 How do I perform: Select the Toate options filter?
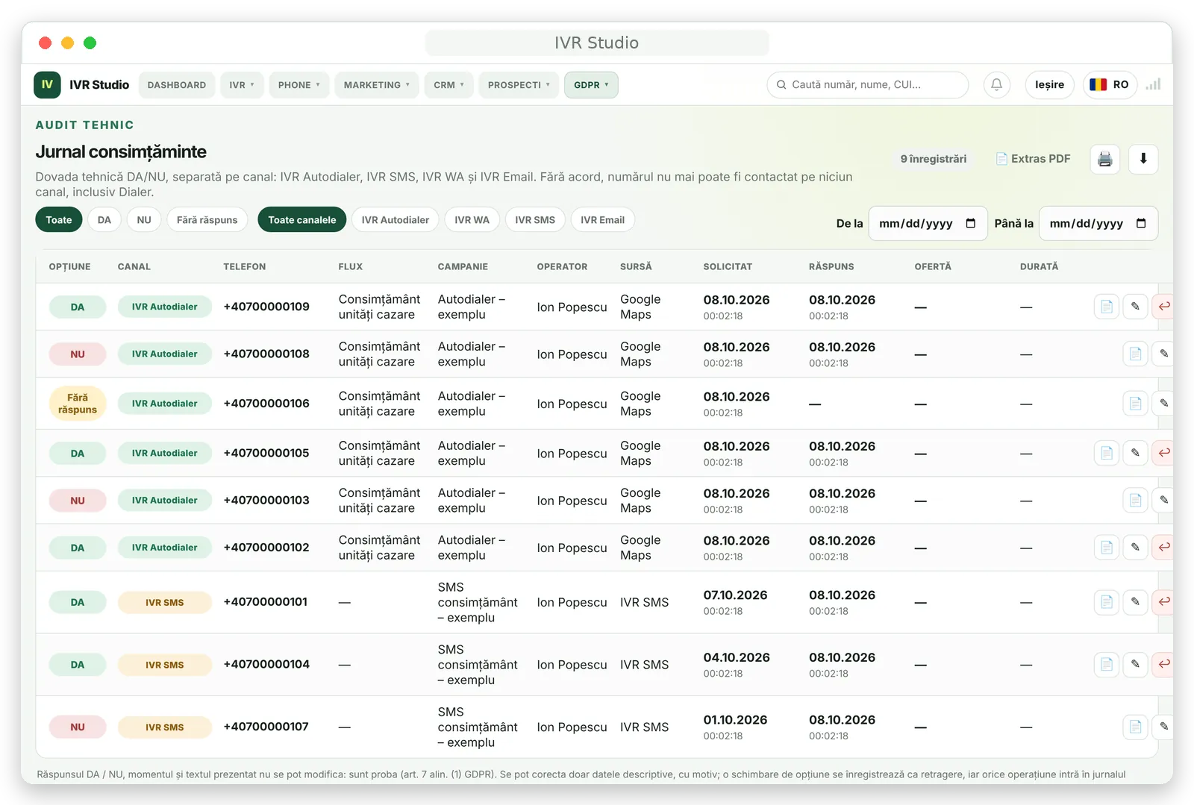coord(59,219)
